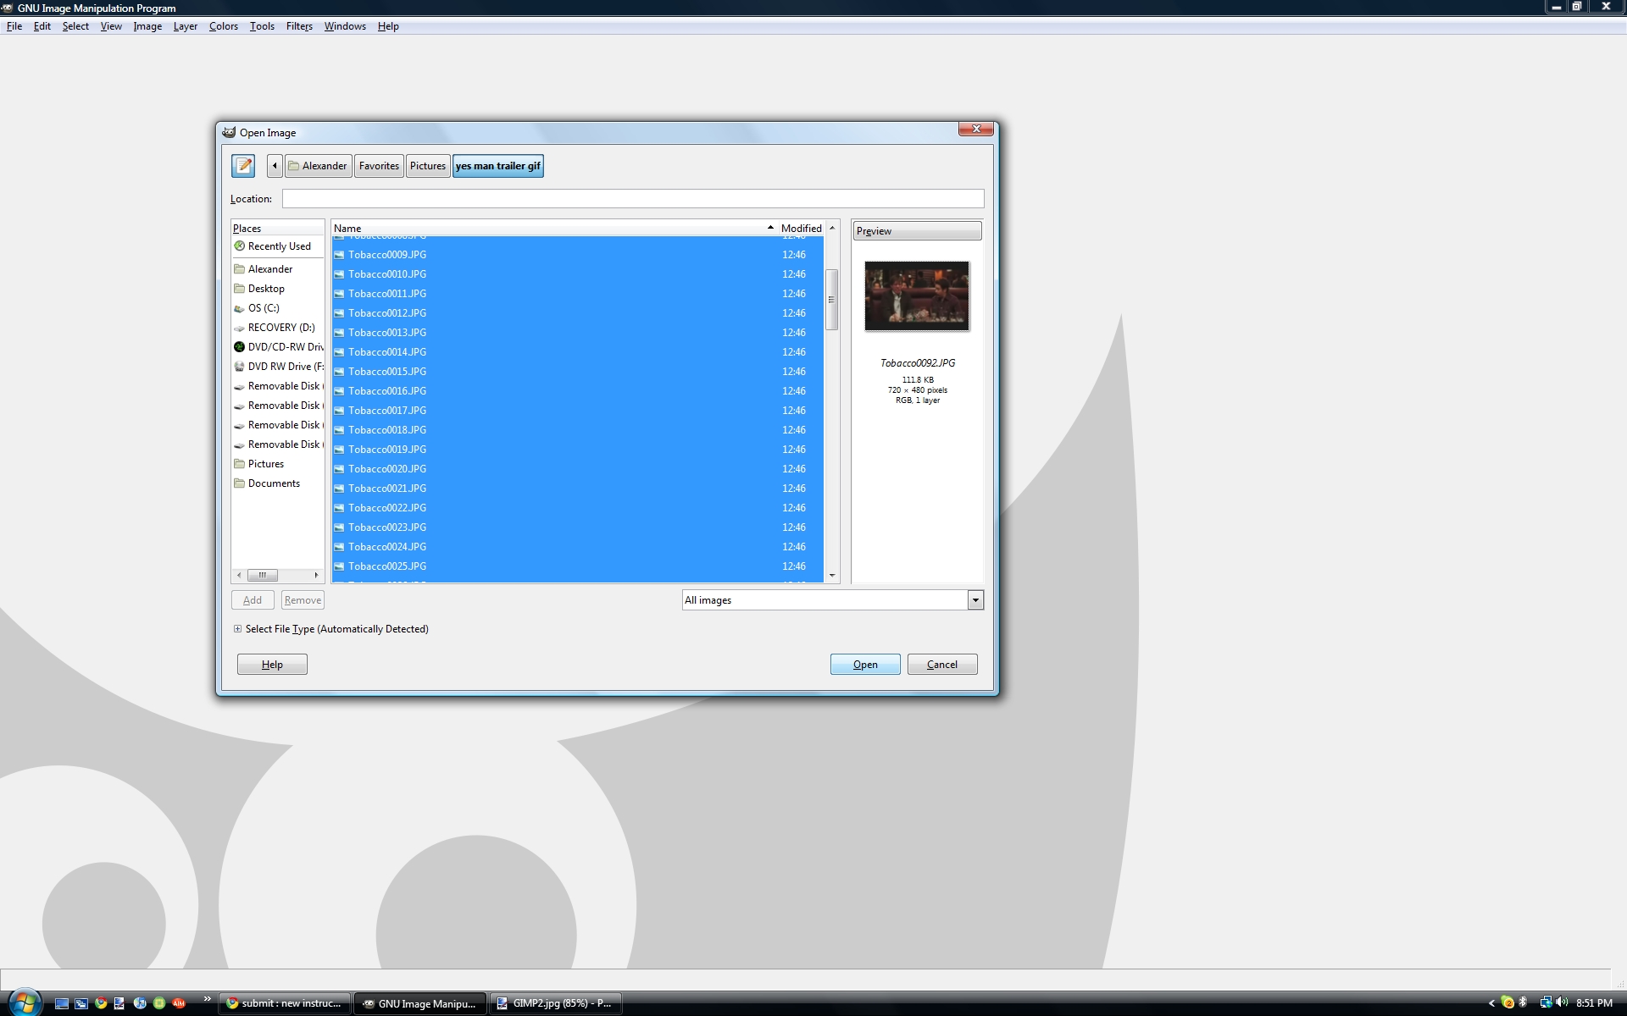Sort files by Name column header

[554, 229]
